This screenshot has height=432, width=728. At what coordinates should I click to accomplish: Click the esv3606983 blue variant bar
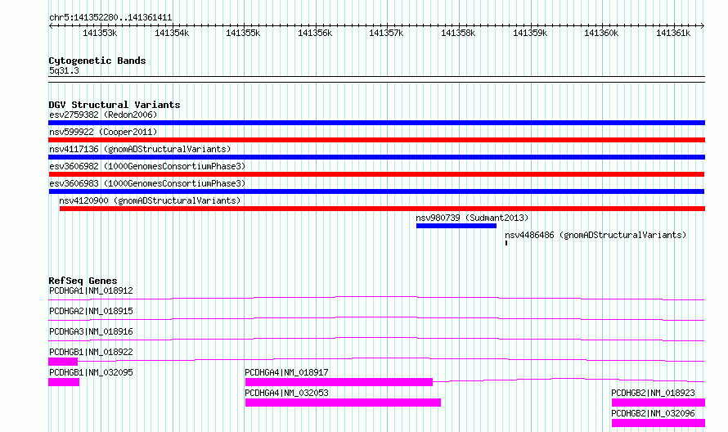click(x=376, y=191)
